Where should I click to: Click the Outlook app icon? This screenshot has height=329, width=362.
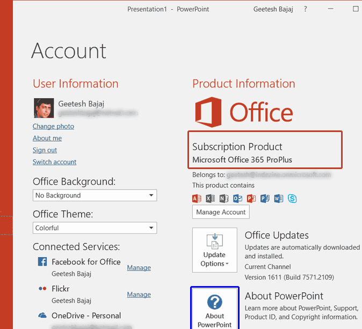[237, 199]
